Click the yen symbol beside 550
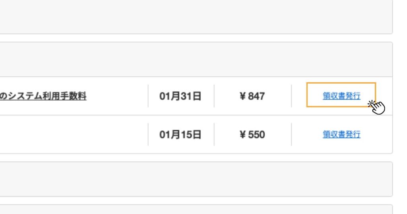The image size is (407, 214). coord(242,135)
